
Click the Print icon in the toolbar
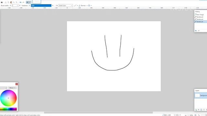pyautogui.click(x=2, y=2)
